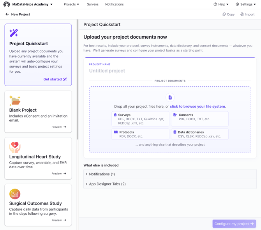Expand the App Designer Tabs (2) section
Screen dimensions: 261x230
coord(170,184)
